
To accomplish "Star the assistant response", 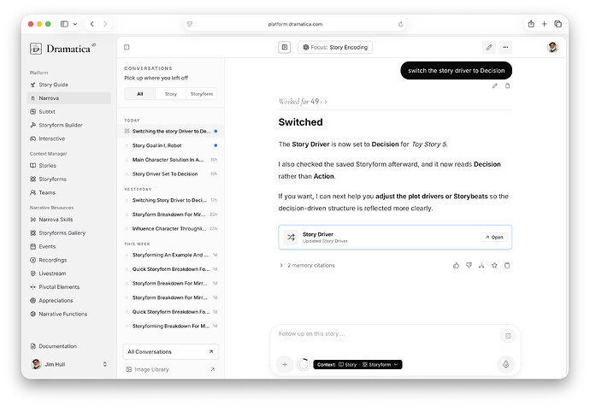I will pyautogui.click(x=494, y=265).
